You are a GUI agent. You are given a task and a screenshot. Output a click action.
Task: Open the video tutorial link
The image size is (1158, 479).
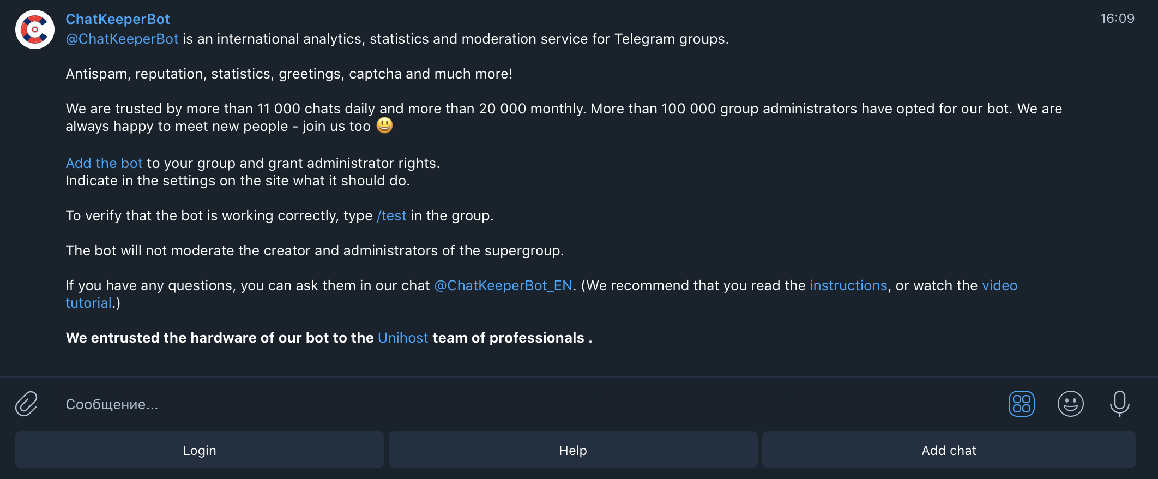click(x=999, y=285)
